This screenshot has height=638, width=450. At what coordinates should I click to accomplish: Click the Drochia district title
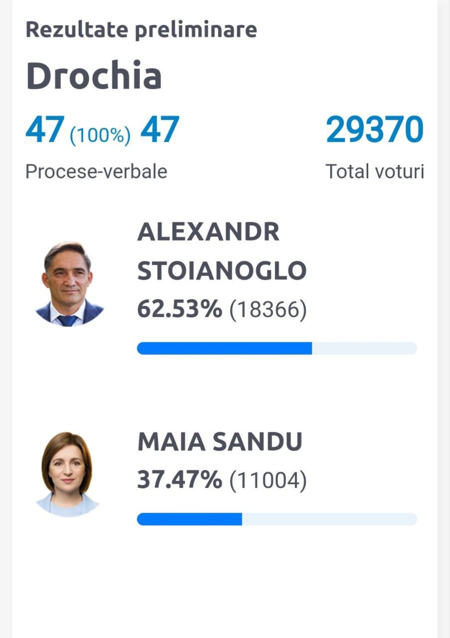(x=94, y=75)
